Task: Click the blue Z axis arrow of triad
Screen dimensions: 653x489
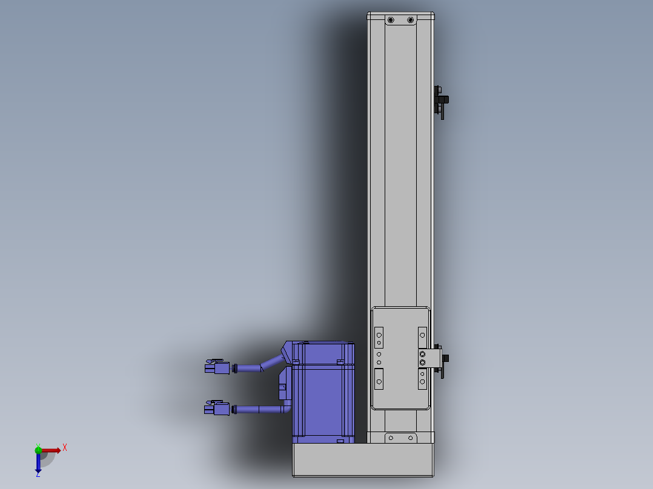Action: (38, 463)
